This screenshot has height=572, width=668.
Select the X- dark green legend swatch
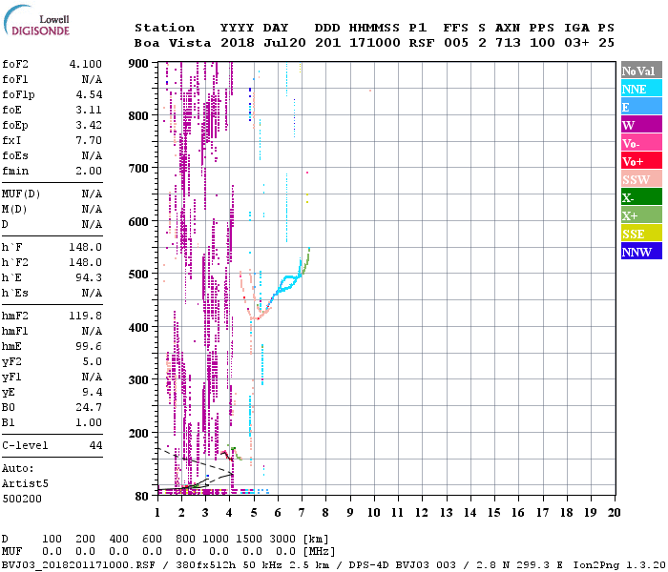(641, 197)
